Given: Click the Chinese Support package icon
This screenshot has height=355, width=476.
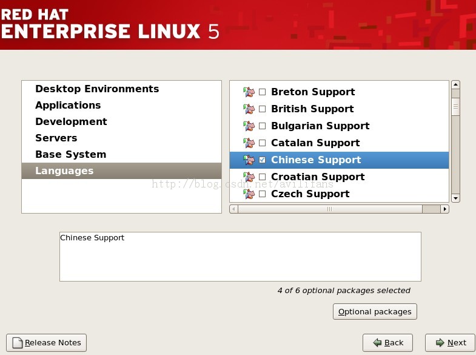Looking at the screenshot, I should pos(249,160).
